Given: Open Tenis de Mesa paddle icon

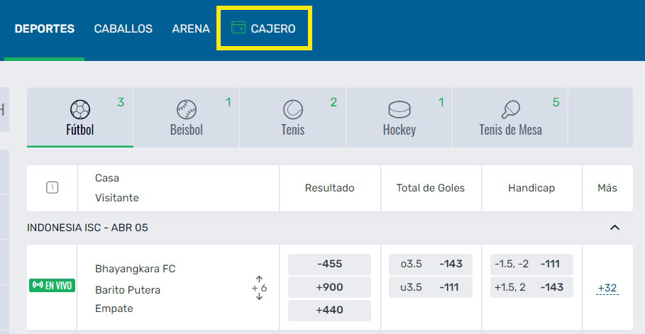Looking at the screenshot, I should point(510,109).
